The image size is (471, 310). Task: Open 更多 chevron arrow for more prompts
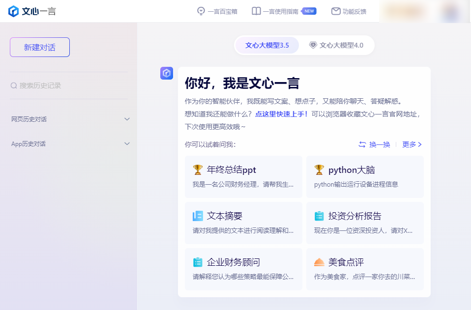420,144
